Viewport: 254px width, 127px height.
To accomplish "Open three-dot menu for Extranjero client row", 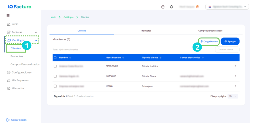I will [235, 86].
